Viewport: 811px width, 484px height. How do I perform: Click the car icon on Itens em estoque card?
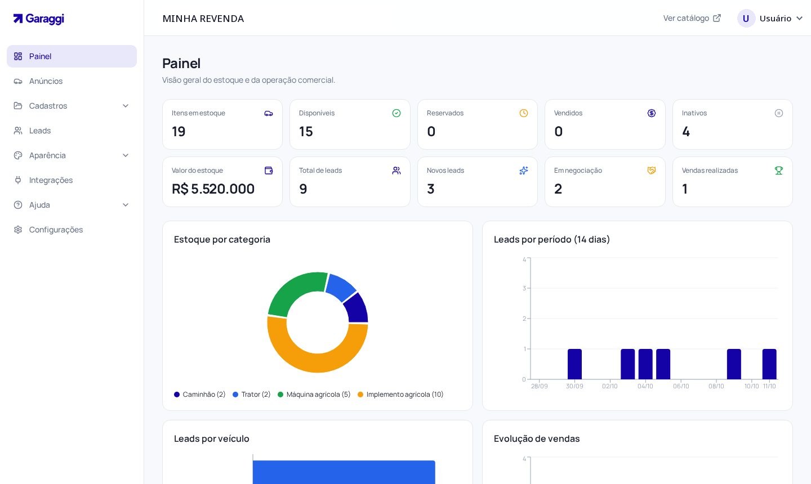pos(269,113)
